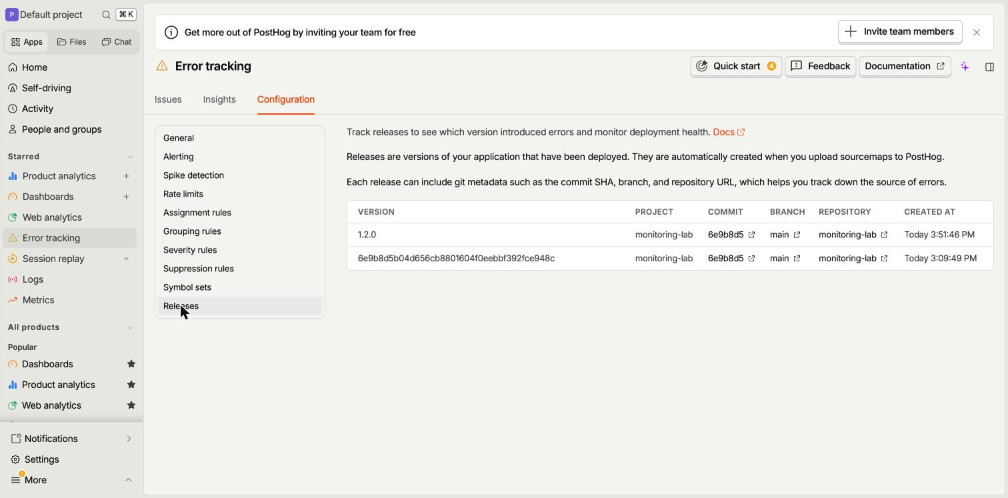This screenshot has height=498, width=1008.
Task: Open Settings gear item
Action: tap(70, 459)
